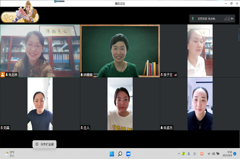Select 林楠楠's video tile with chalkboard background

[120, 51]
